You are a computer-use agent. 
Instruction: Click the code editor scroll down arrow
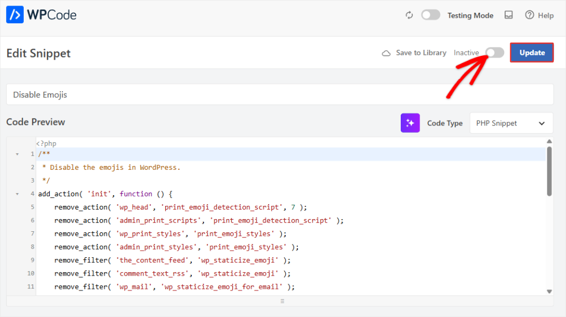click(549, 292)
